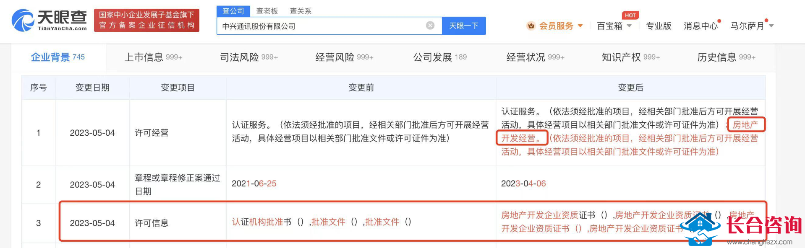Click the 天眼一下 search button

[464, 26]
